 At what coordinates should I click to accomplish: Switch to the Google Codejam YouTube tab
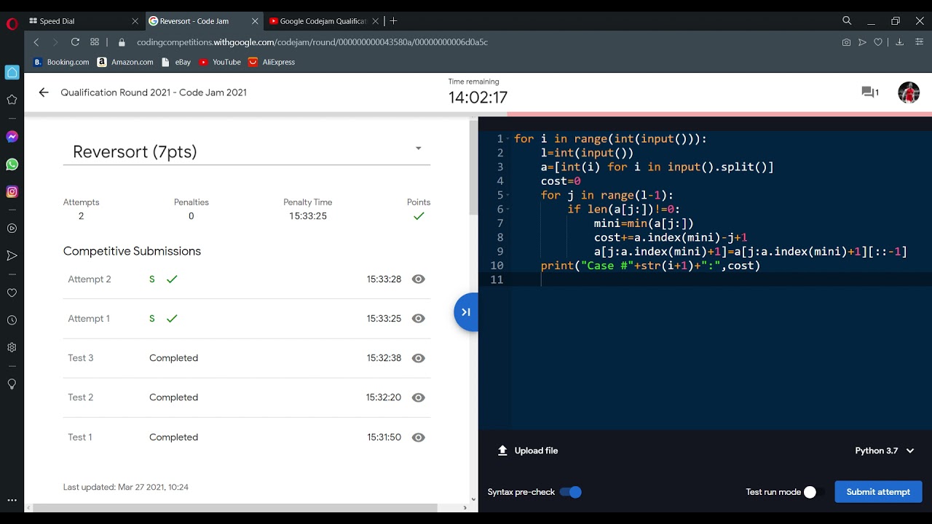[323, 21]
